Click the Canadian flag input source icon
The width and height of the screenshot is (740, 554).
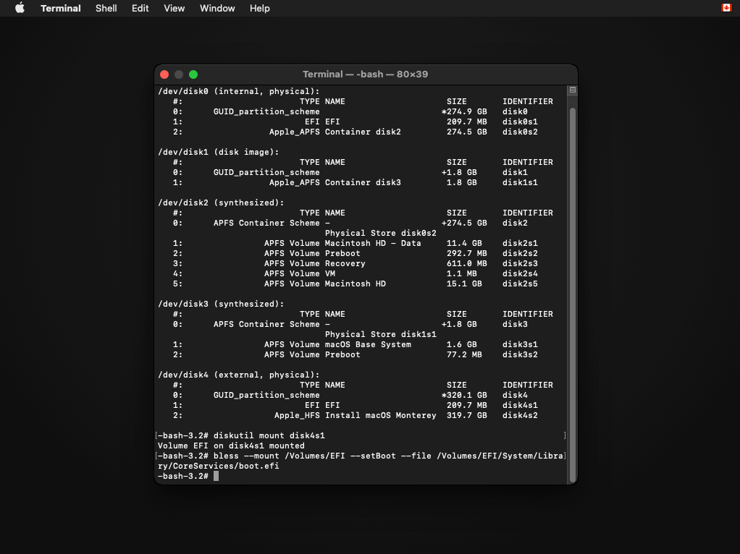[726, 8]
